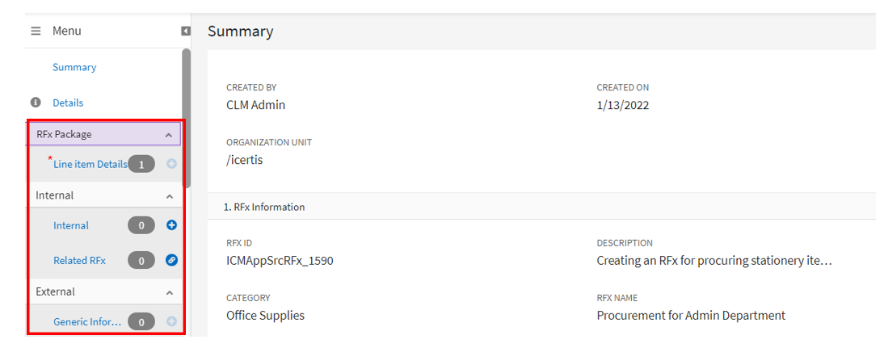Image resolution: width=884 pixels, height=348 pixels.
Task: Open the Line item Details link
Action: click(90, 164)
